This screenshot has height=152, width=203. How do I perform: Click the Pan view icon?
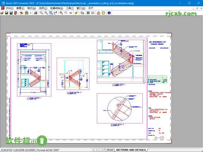click(x=56, y=13)
